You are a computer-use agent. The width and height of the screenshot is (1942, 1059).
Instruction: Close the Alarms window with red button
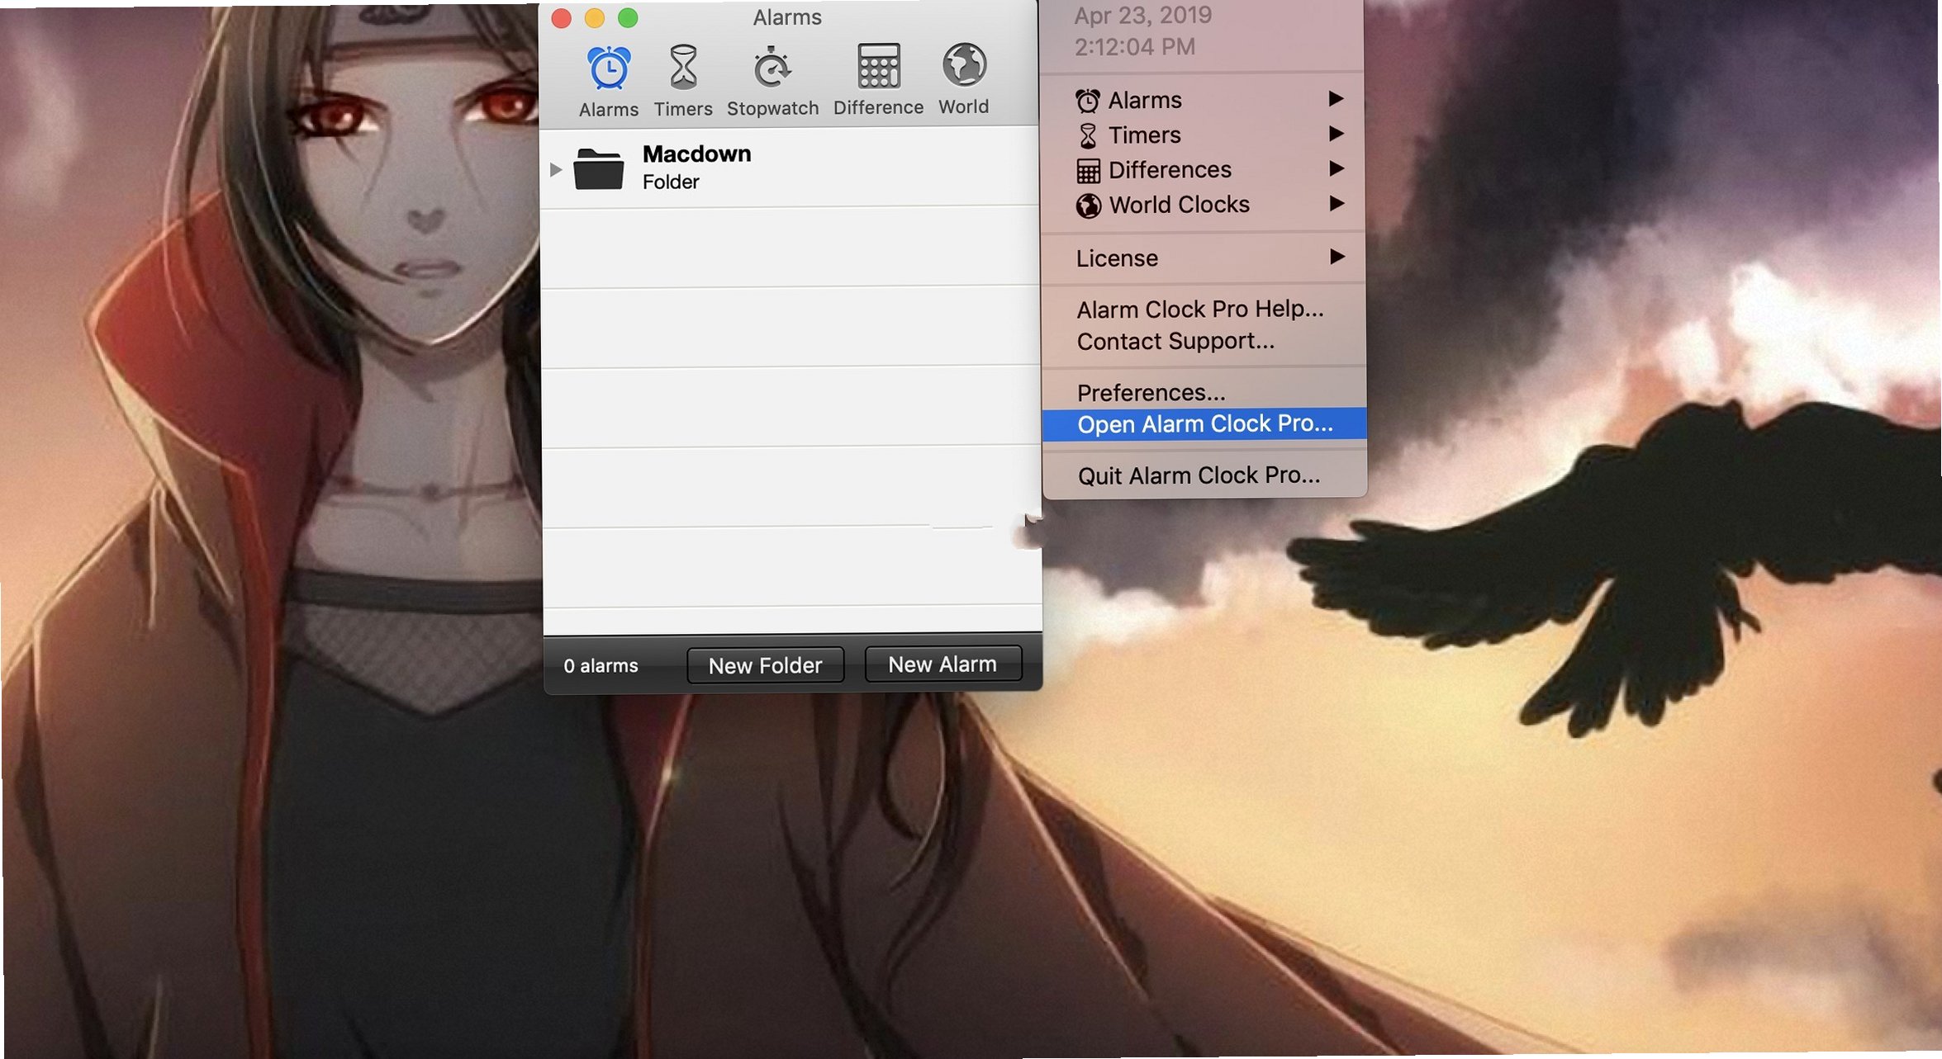[x=562, y=18]
